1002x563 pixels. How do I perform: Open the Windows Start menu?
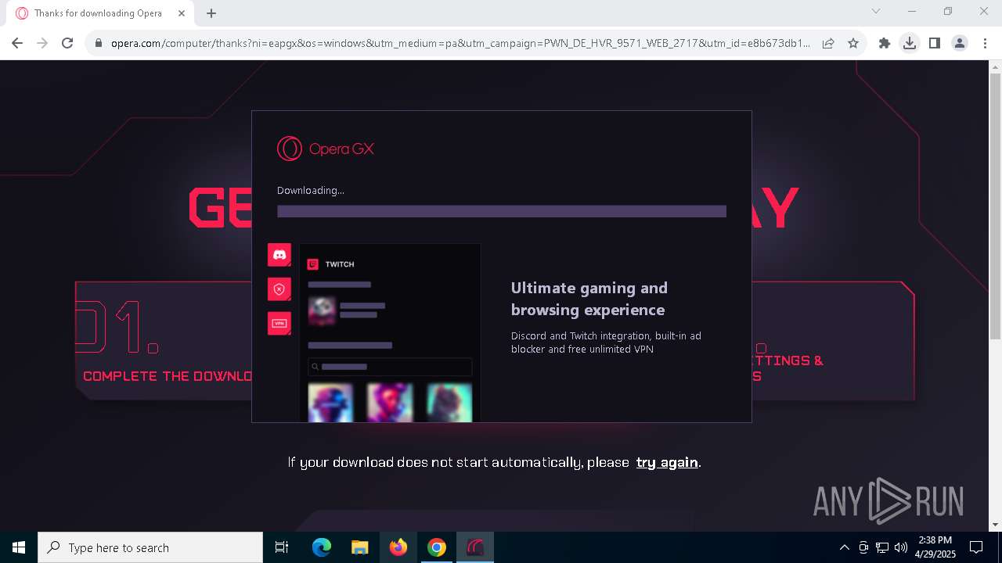19,547
